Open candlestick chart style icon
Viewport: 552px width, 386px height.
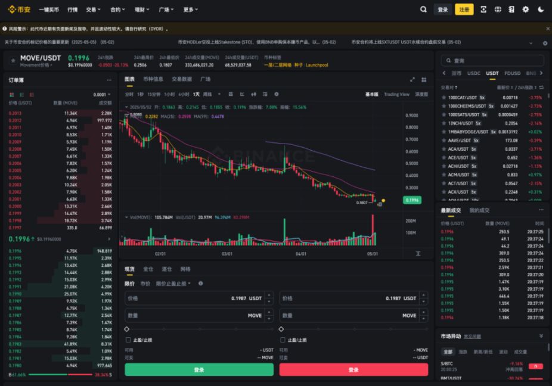click(x=253, y=94)
